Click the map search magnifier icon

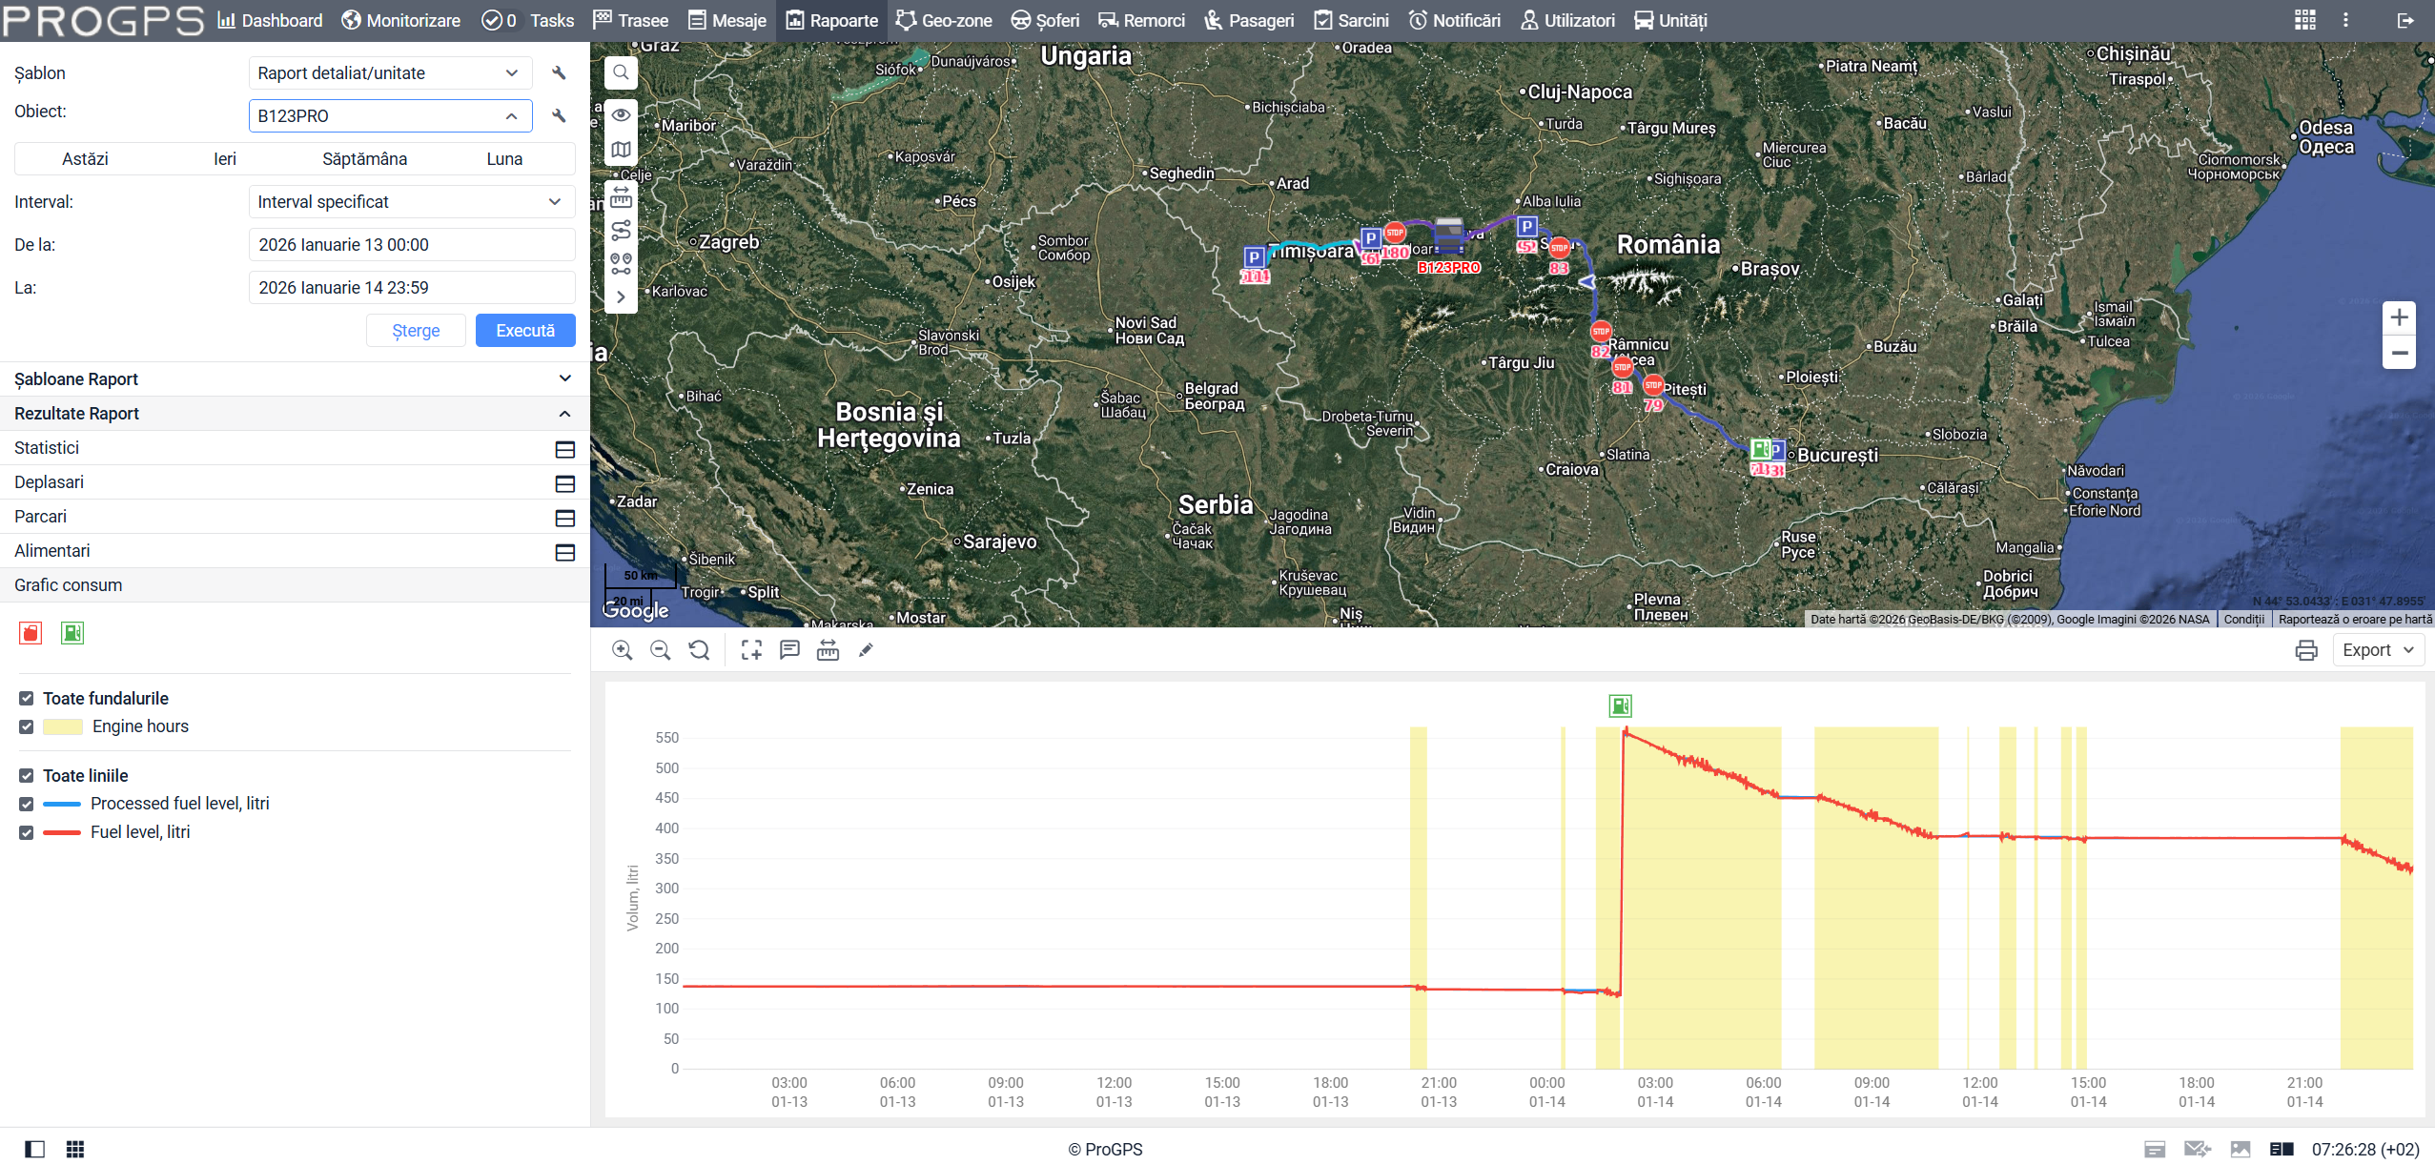point(621,72)
